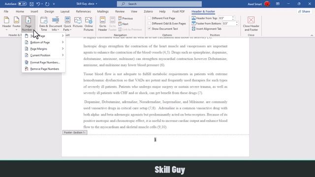Undo the last action
This screenshot has height=177, width=315.
tap(38, 4)
